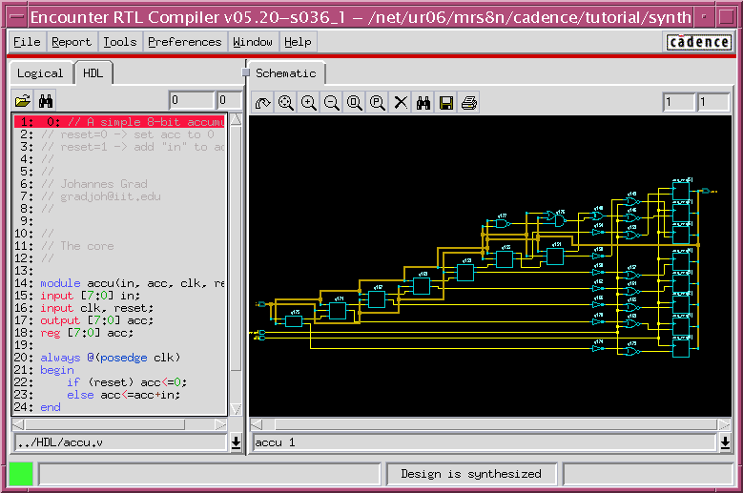Click the schematic horizontal scroll left arrow

pyautogui.click(x=257, y=424)
